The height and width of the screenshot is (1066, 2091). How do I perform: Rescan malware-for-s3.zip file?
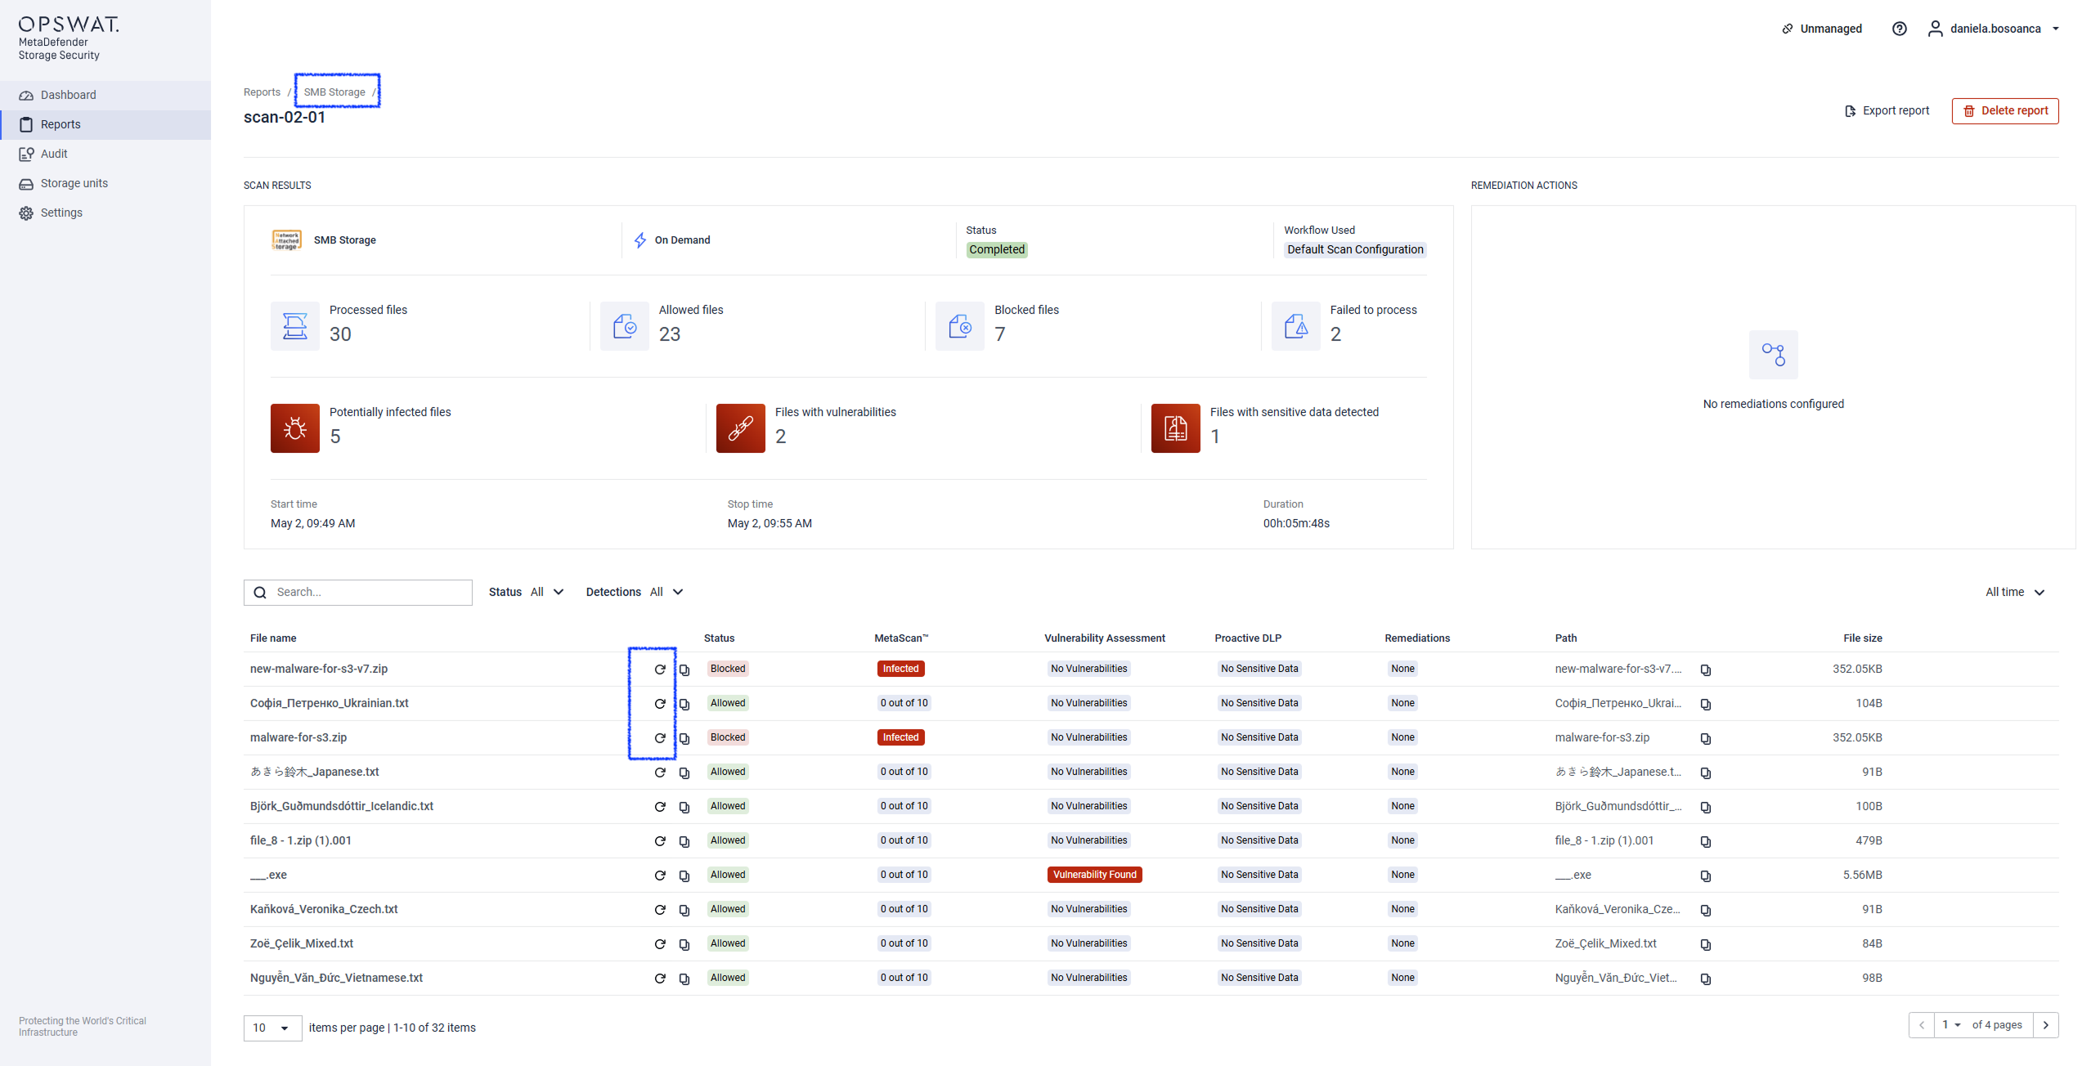pos(660,738)
